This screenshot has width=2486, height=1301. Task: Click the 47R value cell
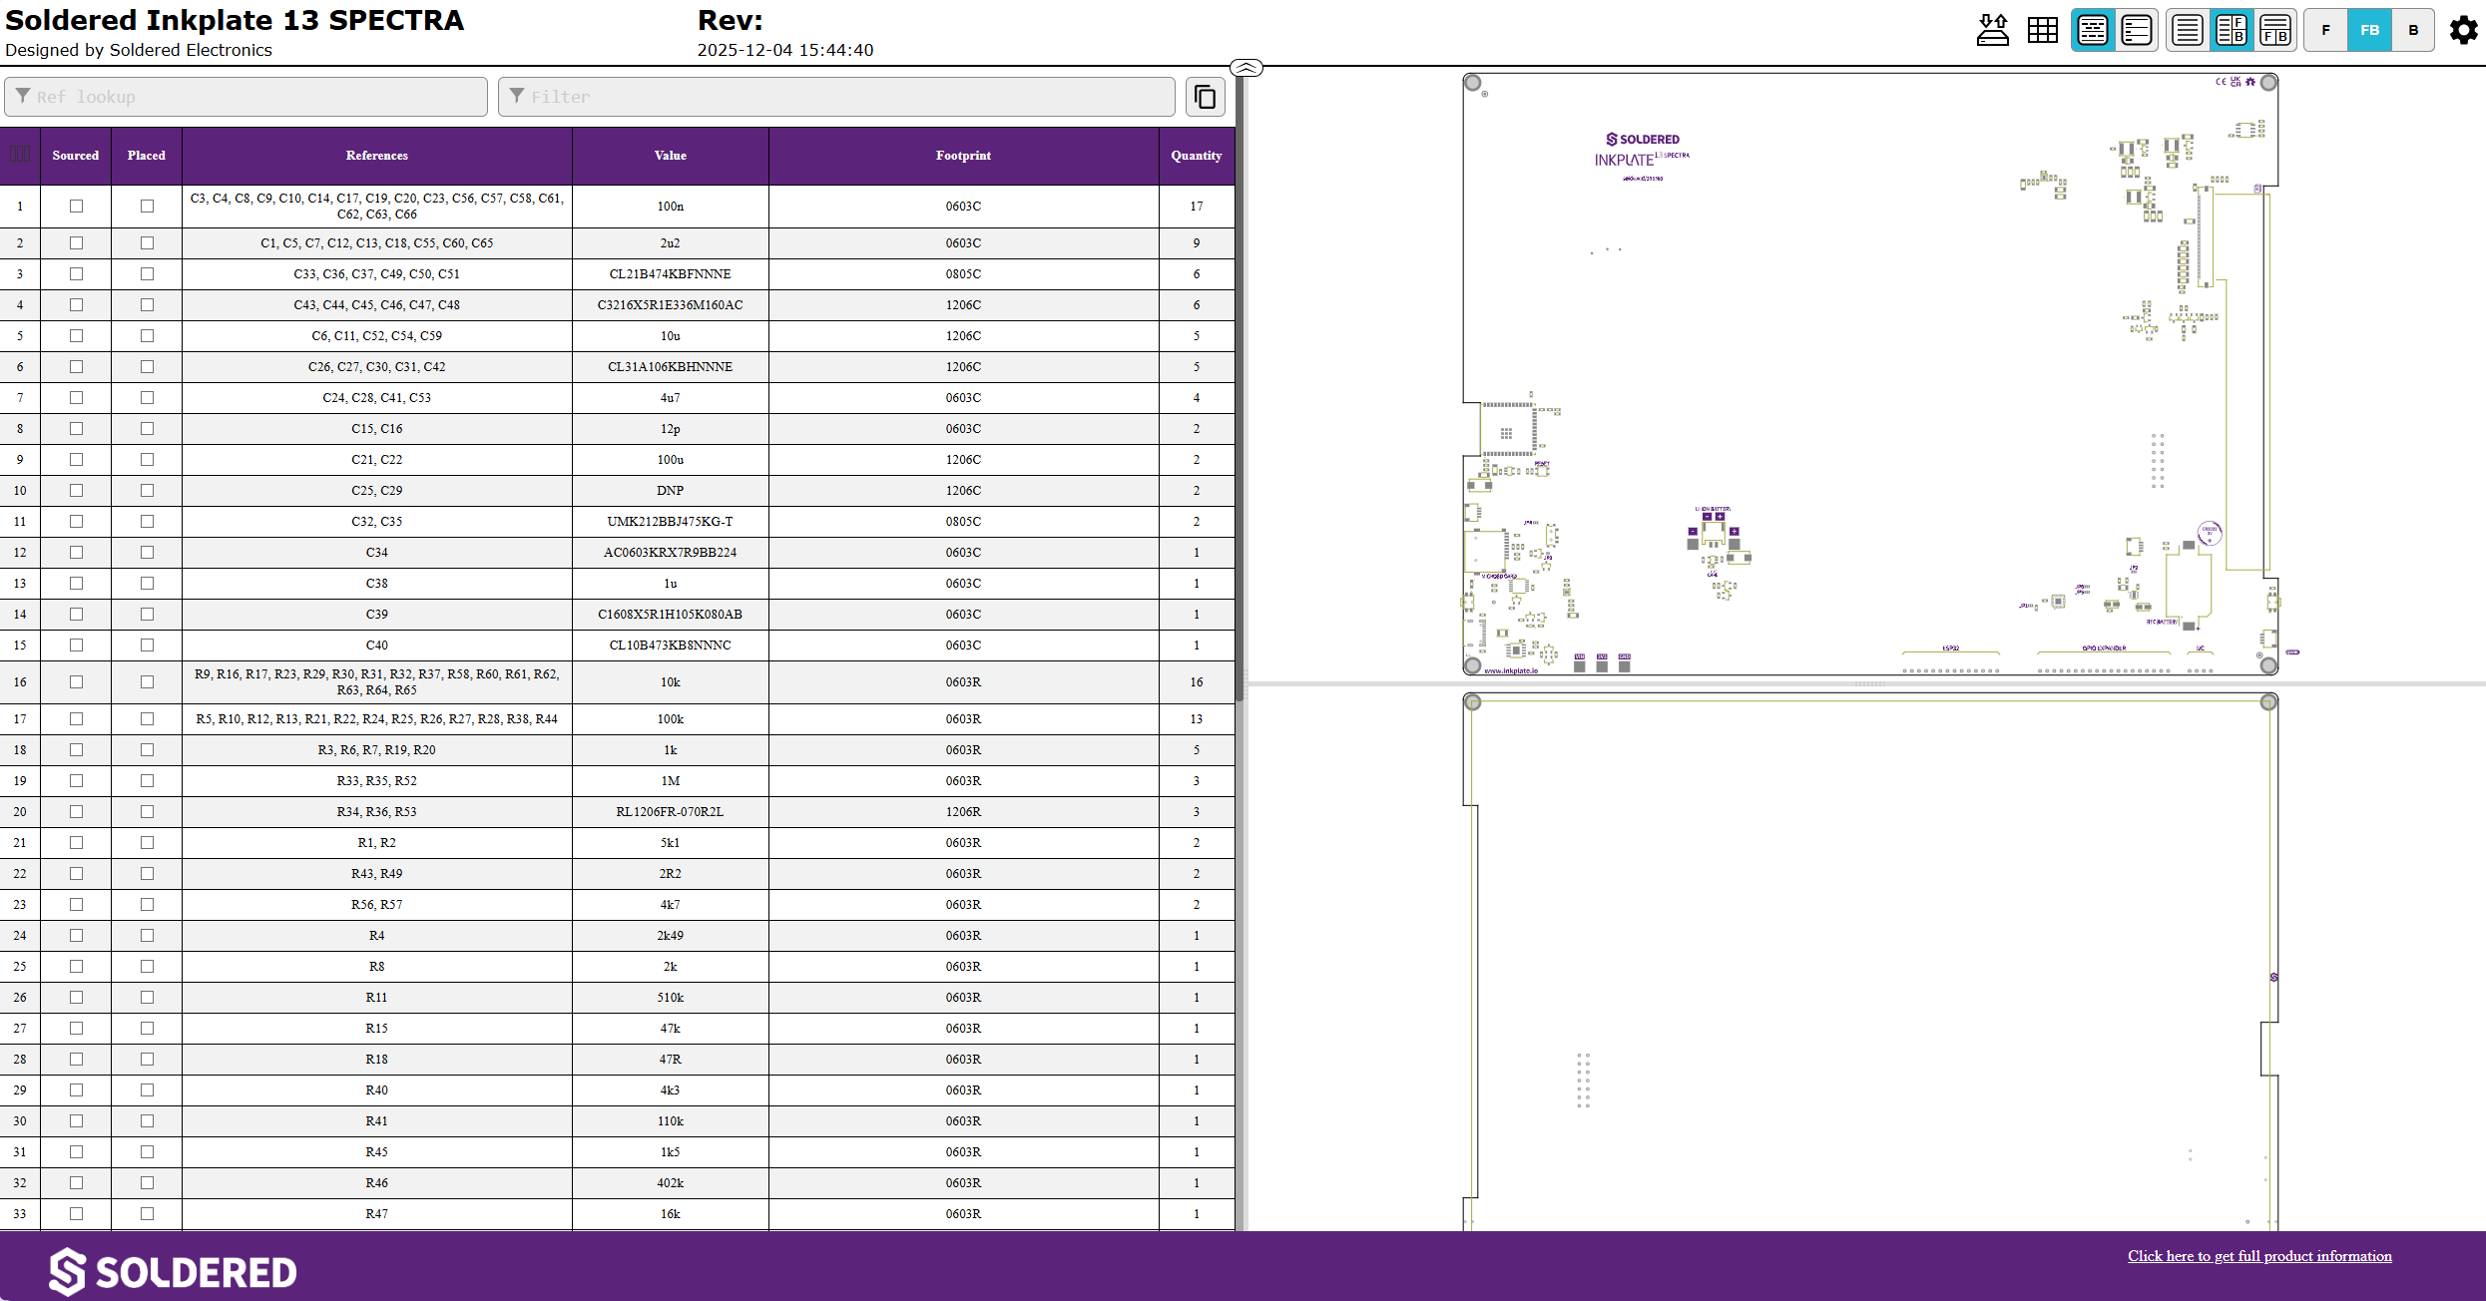[x=671, y=1060]
